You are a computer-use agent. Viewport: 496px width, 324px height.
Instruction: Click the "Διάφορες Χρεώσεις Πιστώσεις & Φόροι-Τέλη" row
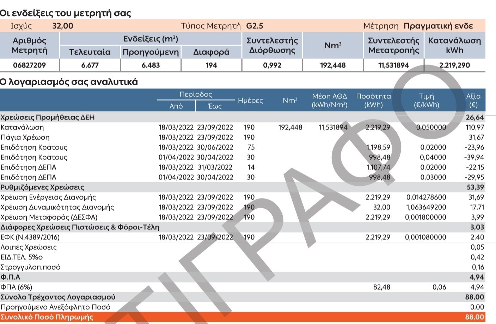coord(243,227)
